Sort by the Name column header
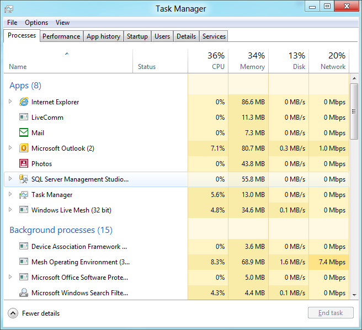This screenshot has width=362, height=330. 68,61
